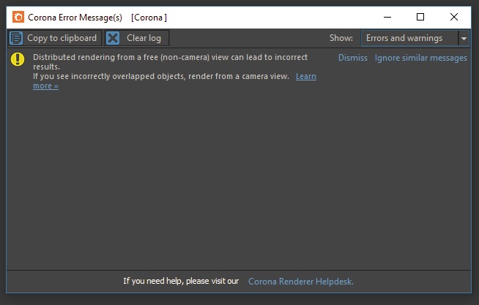Open the Errors and warnings combo box
The image size is (479, 305).
415,39
